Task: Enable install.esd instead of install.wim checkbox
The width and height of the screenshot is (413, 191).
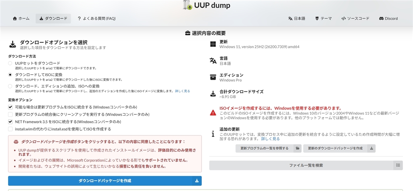Action: click(10, 129)
